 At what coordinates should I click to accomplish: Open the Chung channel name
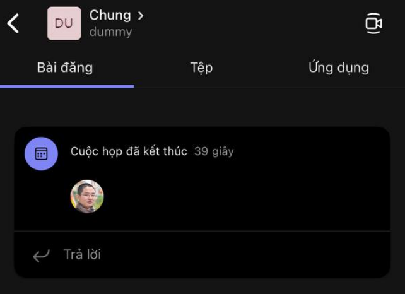pyautogui.click(x=110, y=15)
